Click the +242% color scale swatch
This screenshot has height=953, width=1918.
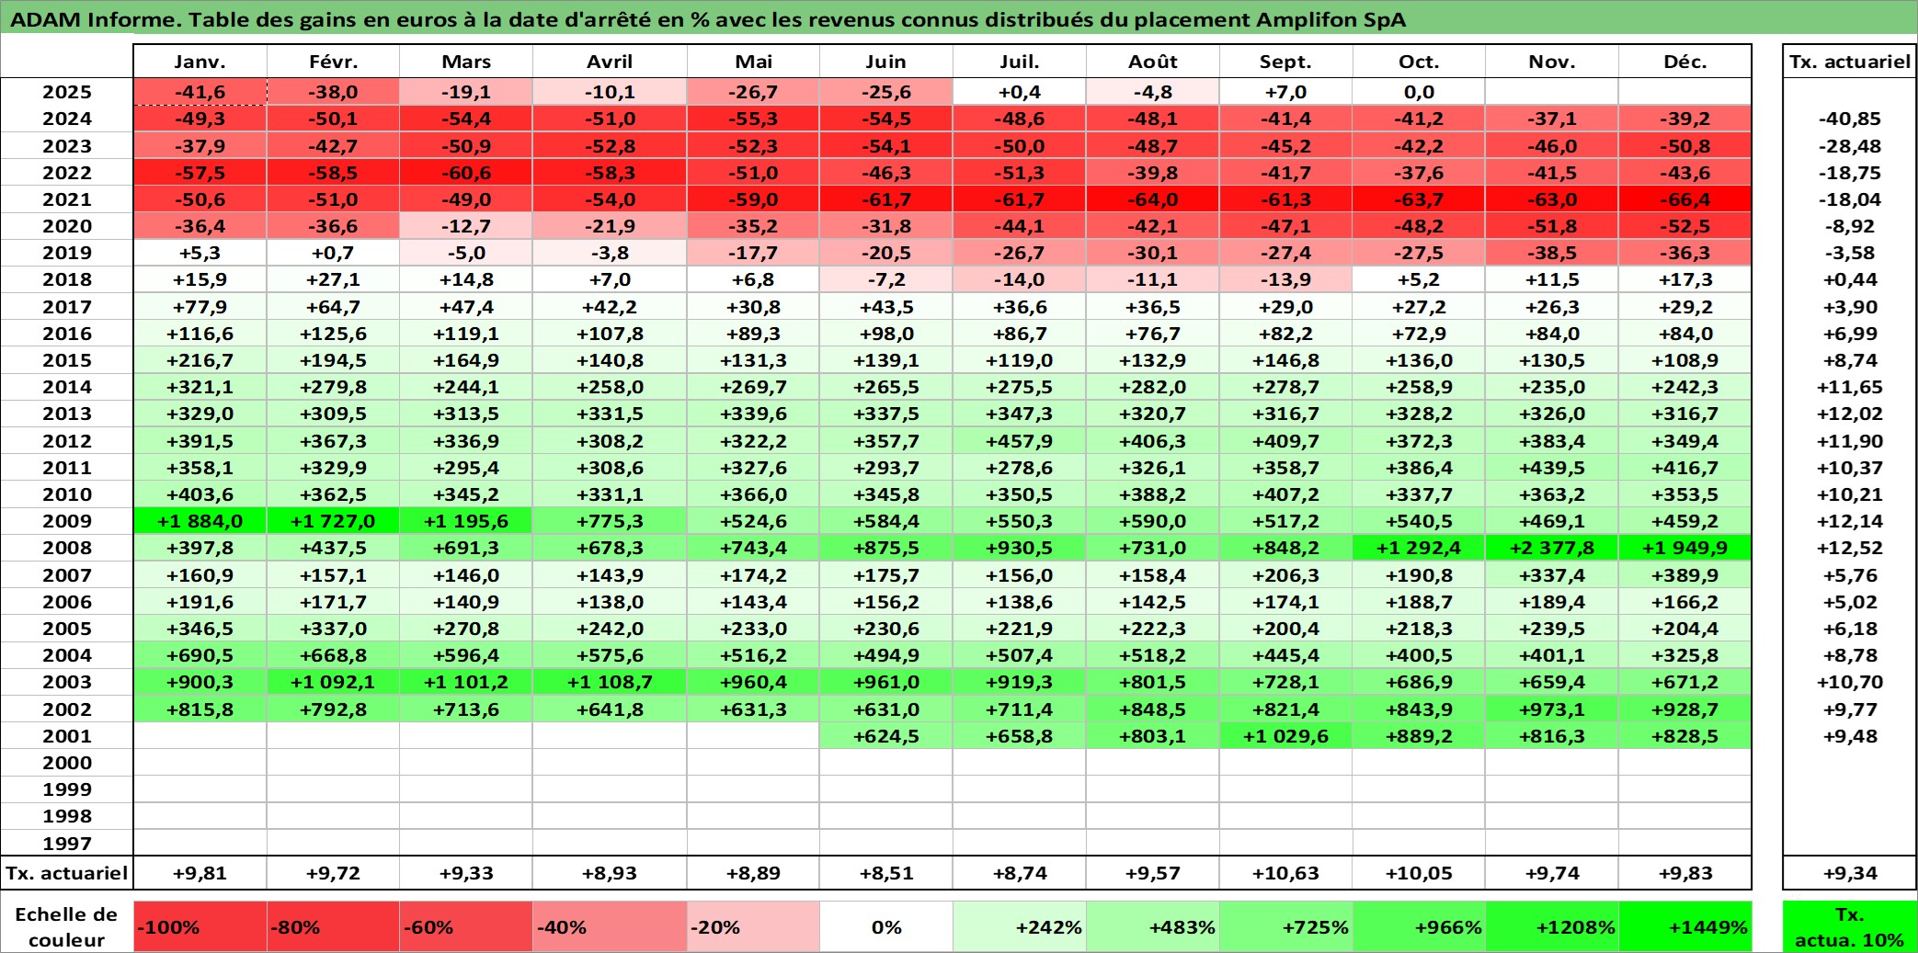pyautogui.click(x=1019, y=926)
